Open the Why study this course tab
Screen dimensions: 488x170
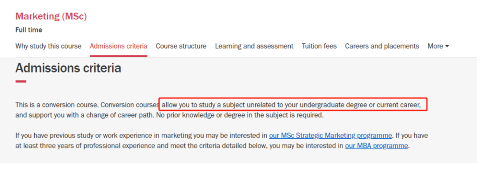pyautogui.click(x=48, y=46)
